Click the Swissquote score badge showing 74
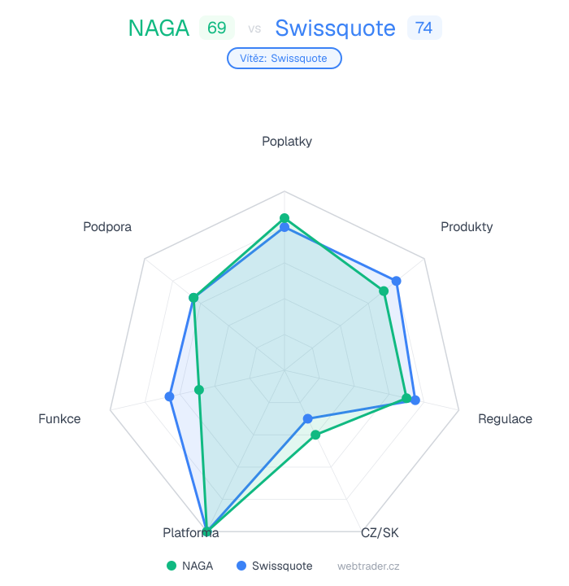This screenshot has height=586, width=569. pyautogui.click(x=423, y=28)
